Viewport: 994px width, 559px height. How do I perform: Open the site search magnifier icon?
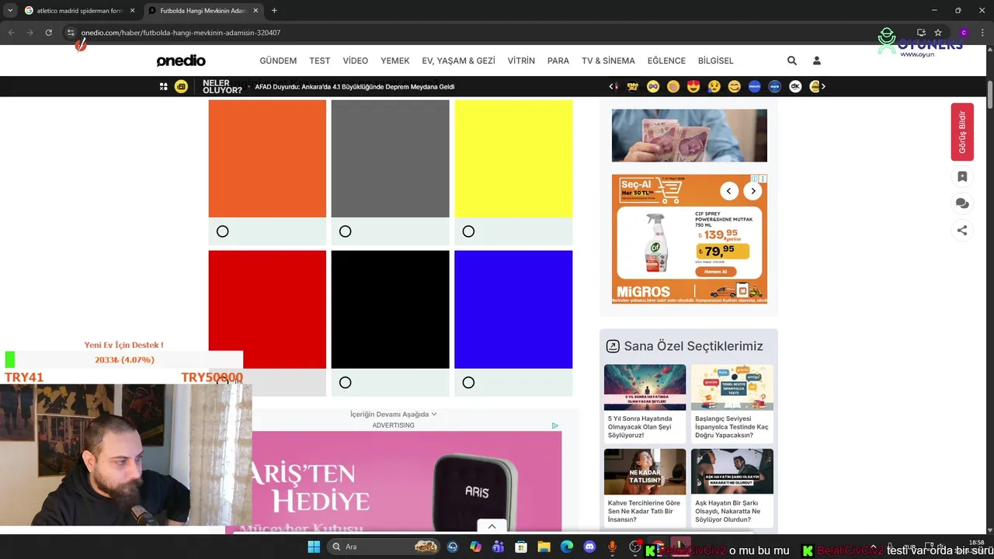coord(791,61)
